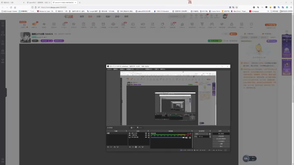The width and height of the screenshot is (294, 165).
Task: Pop out the Controls dock via header icon
Action: pyautogui.click(x=229, y=131)
